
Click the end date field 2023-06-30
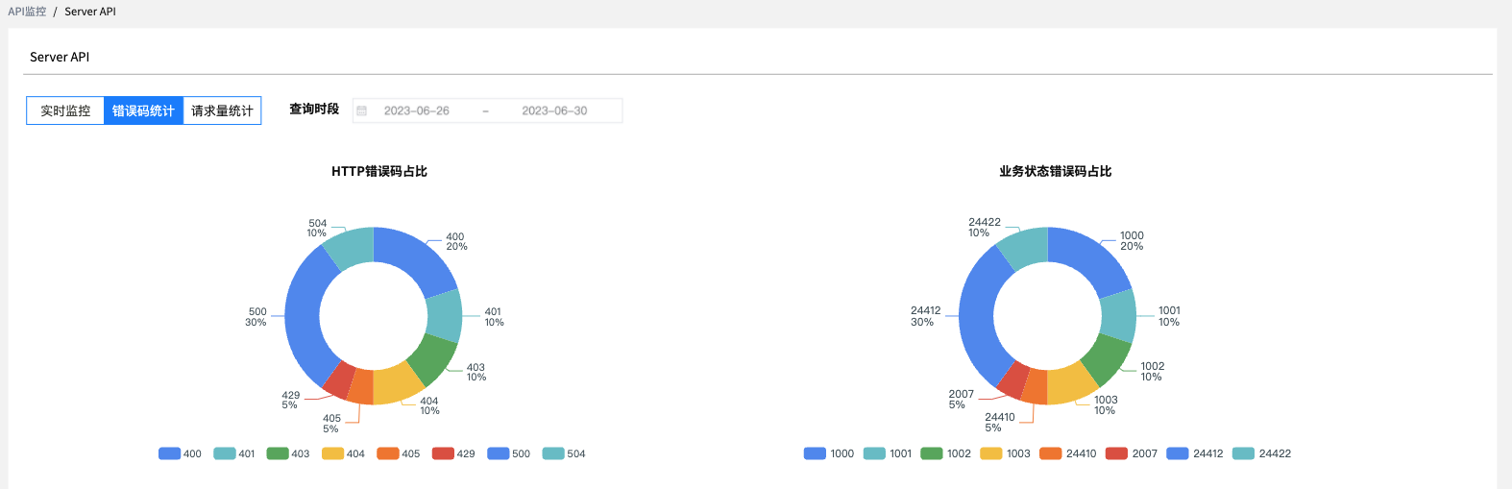[554, 111]
